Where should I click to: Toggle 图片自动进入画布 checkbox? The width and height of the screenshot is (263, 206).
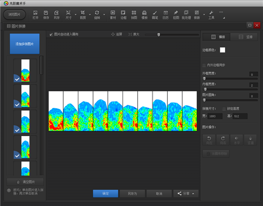[x=51, y=35]
